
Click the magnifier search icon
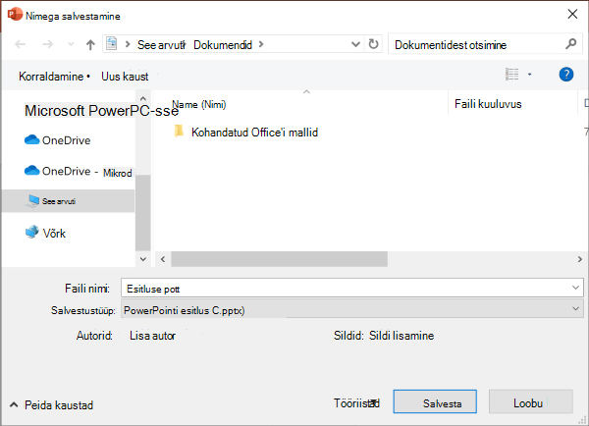[571, 44]
